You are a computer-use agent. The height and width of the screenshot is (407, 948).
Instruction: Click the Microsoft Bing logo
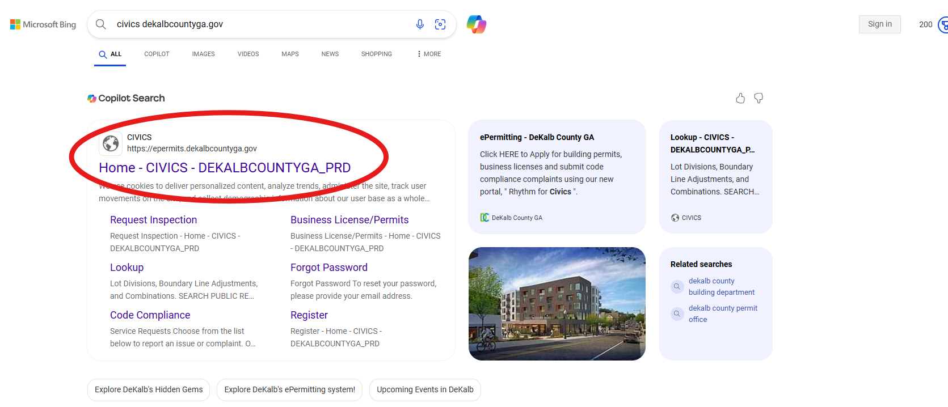pos(43,24)
